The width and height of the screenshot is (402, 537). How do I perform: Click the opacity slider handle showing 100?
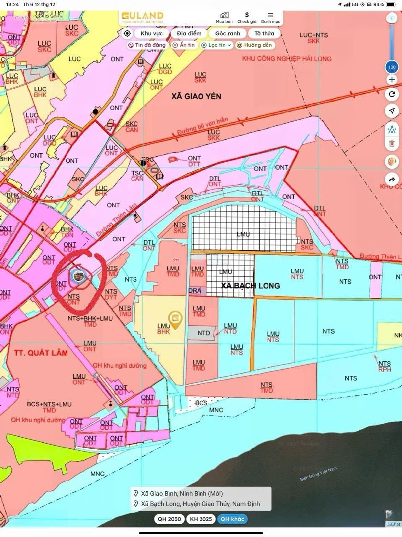(392, 67)
